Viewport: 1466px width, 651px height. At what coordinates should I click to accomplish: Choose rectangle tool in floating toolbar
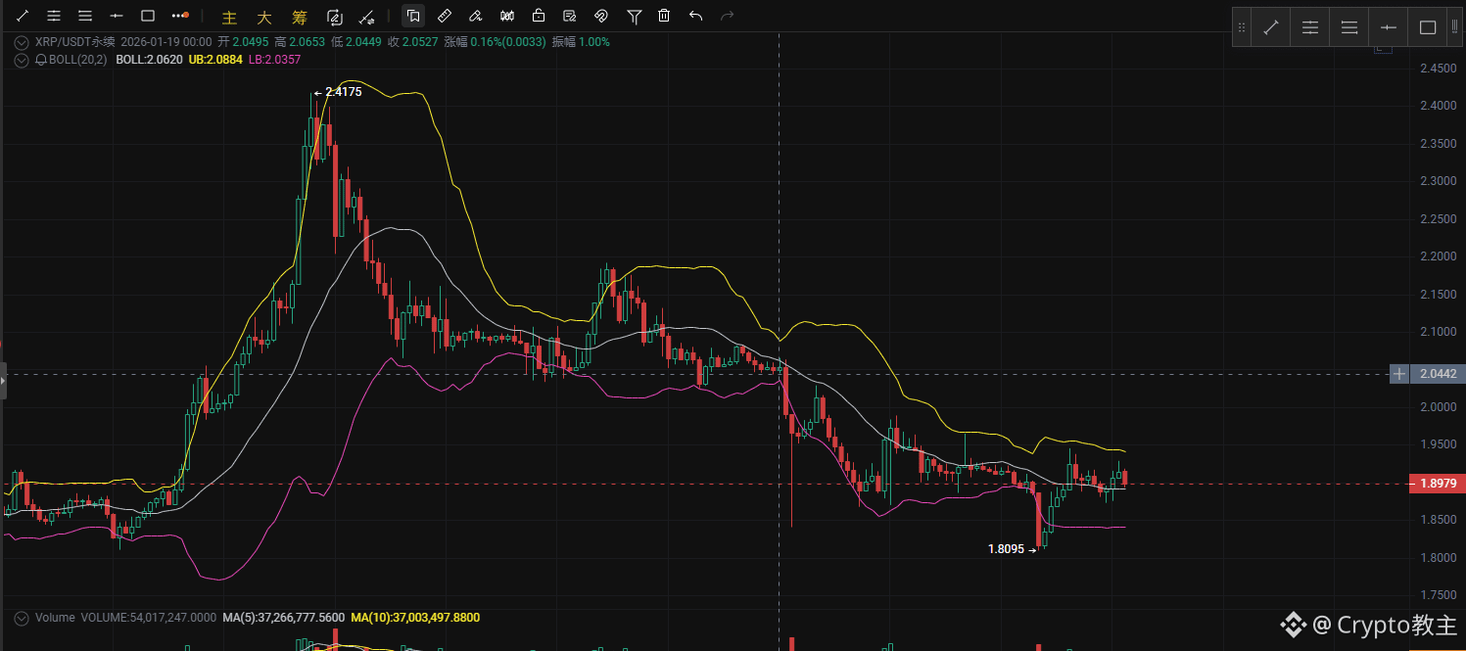coord(1427,27)
